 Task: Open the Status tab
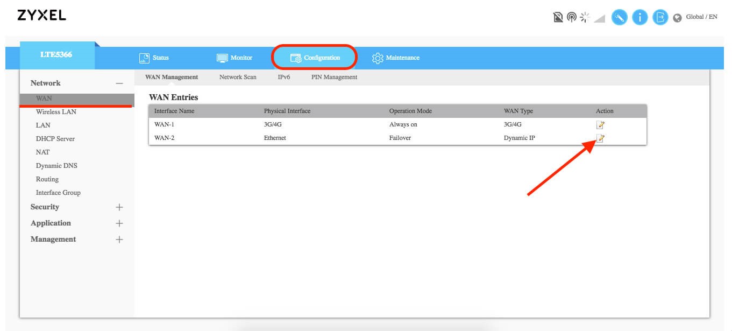click(154, 58)
